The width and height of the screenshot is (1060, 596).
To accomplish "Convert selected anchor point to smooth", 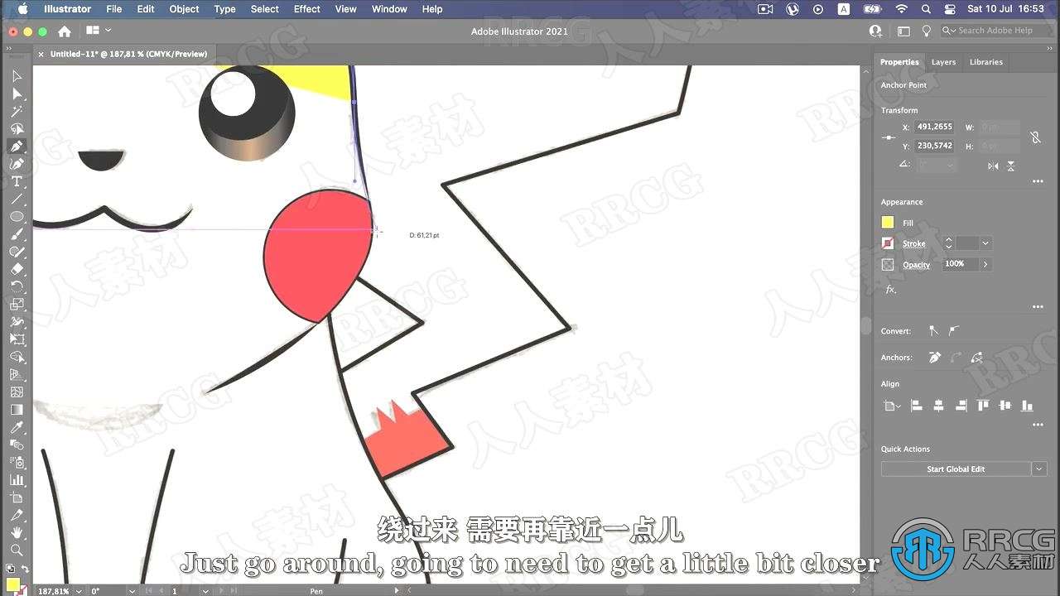I will click(x=954, y=330).
